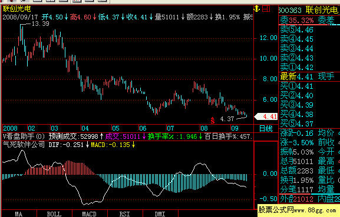Click the up arrow beside 预测成交 52998
Image resolution: width=340 pixels, height=217 pixels.
coord(102,136)
